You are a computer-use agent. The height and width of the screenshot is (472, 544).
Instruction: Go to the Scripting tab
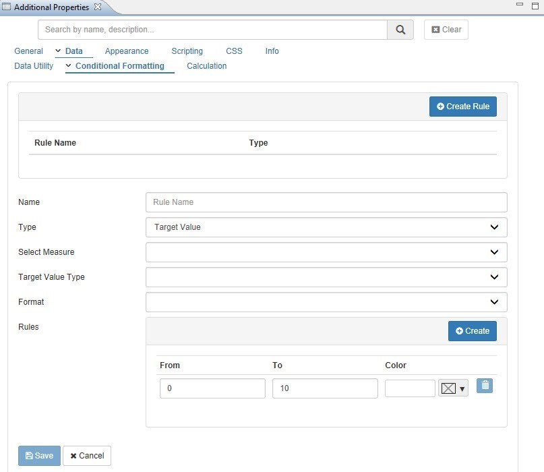[187, 51]
